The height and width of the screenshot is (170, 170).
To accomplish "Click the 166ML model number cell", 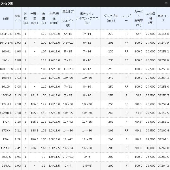I will pos(6,51).
